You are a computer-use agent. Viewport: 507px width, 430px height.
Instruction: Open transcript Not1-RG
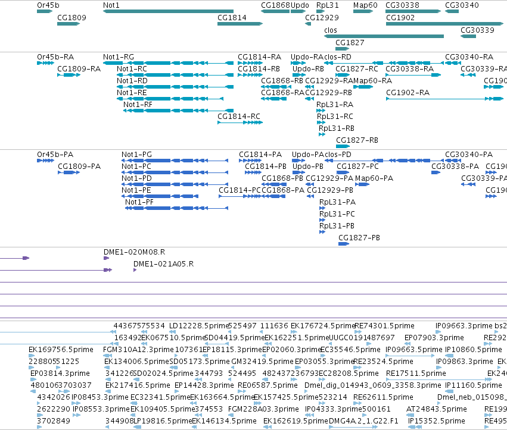point(119,57)
